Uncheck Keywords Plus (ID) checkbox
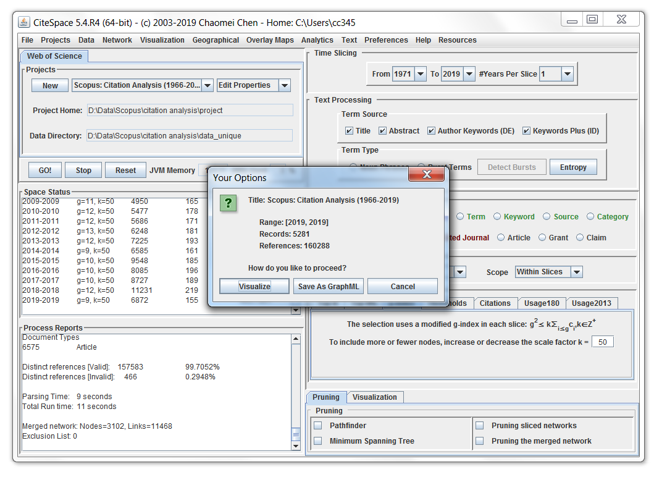The height and width of the screenshot is (477, 654). pyautogui.click(x=526, y=131)
